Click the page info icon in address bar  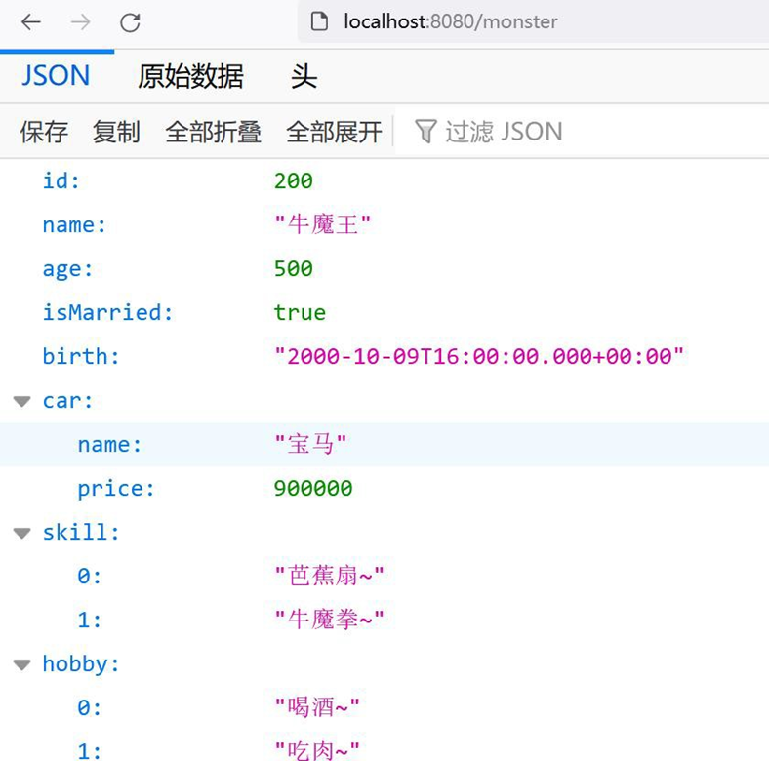318,21
